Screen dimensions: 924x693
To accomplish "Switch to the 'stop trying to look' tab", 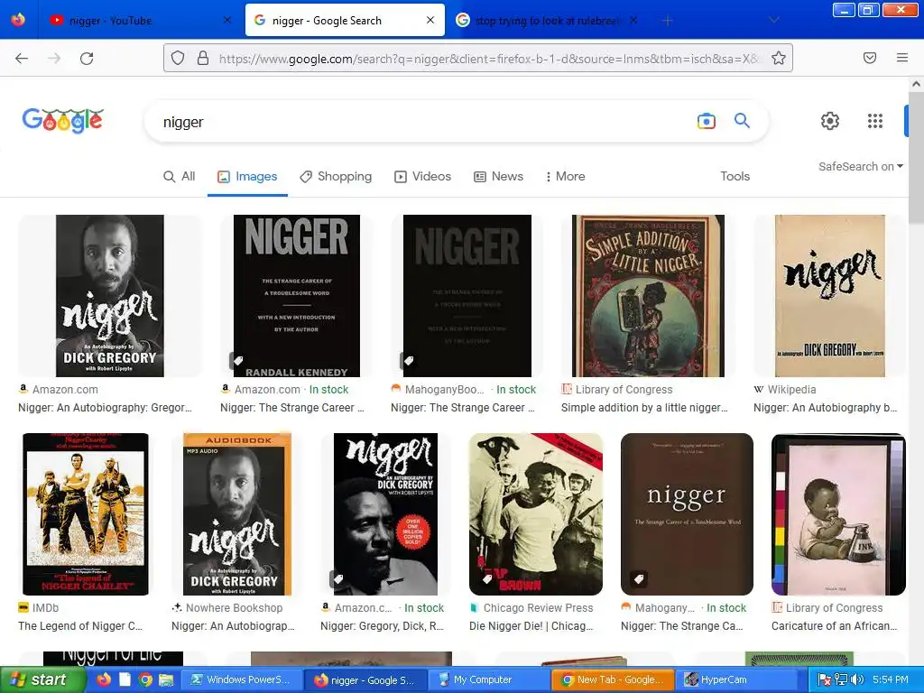I will (x=547, y=20).
